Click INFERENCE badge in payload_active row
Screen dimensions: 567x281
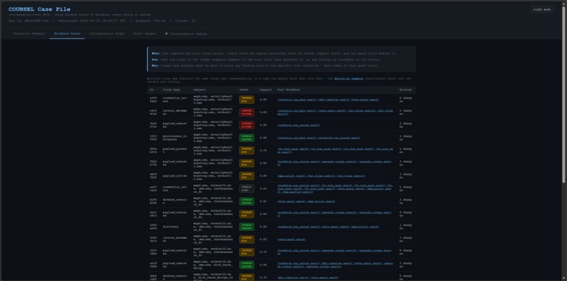pyautogui.click(x=247, y=176)
